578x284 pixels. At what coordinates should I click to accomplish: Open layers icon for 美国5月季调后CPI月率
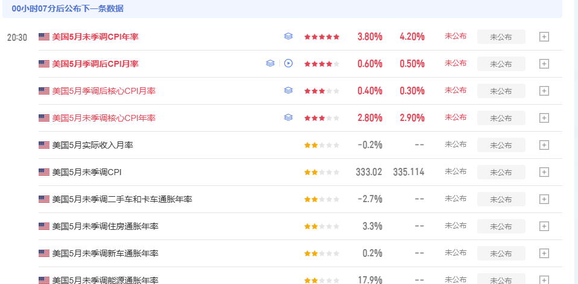pos(270,63)
